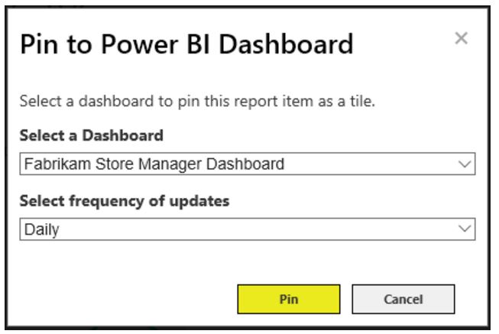The image size is (499, 334).
Task: Click the instruction text about pinning report item
Action: tap(197, 101)
